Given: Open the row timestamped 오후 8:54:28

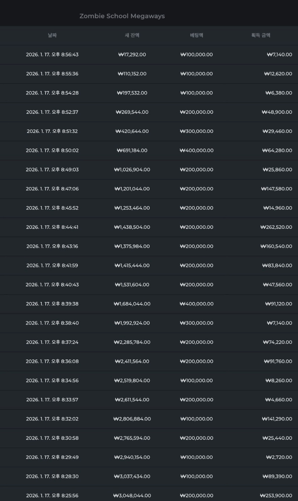Looking at the screenshot, I should 52,93.
